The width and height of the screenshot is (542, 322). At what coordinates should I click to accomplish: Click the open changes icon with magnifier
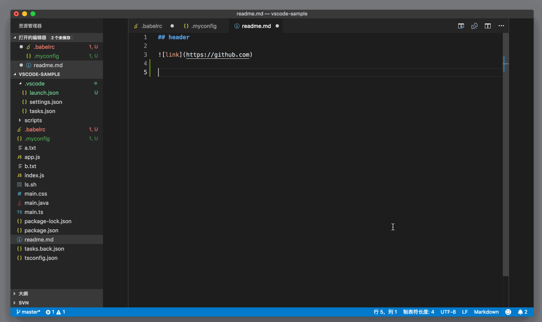474,26
